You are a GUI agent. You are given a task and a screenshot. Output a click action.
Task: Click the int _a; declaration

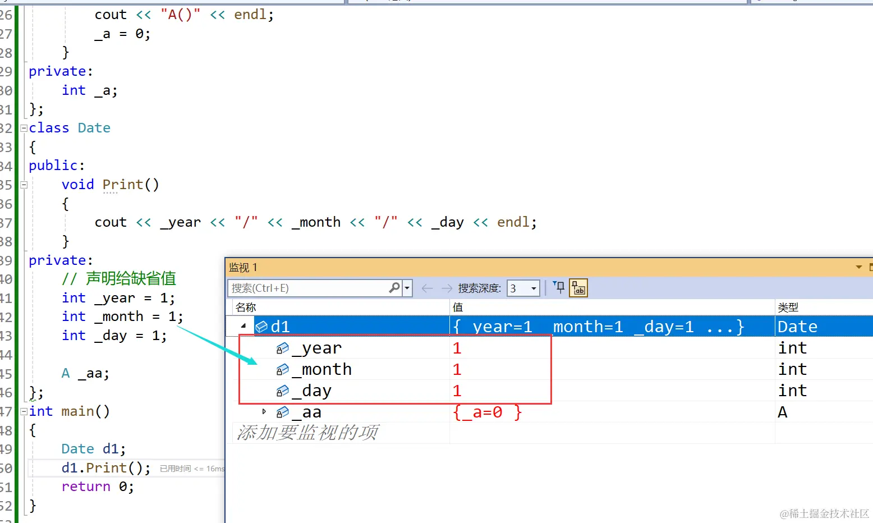(90, 90)
